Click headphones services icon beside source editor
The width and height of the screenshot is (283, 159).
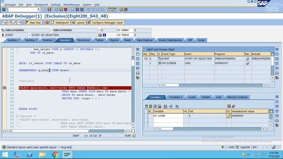tap(138, 73)
